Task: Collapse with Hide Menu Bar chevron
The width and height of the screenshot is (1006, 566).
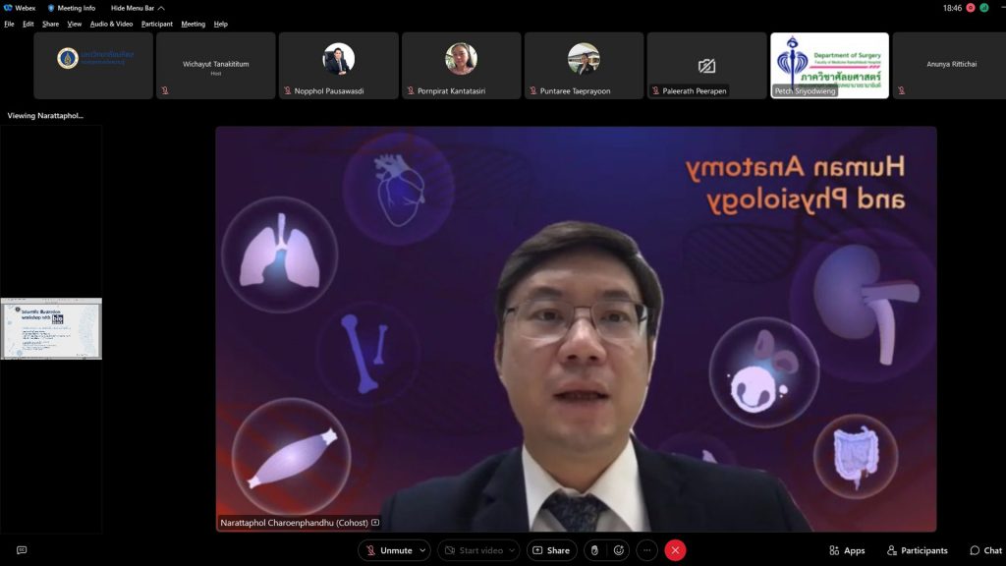Action: [161, 8]
